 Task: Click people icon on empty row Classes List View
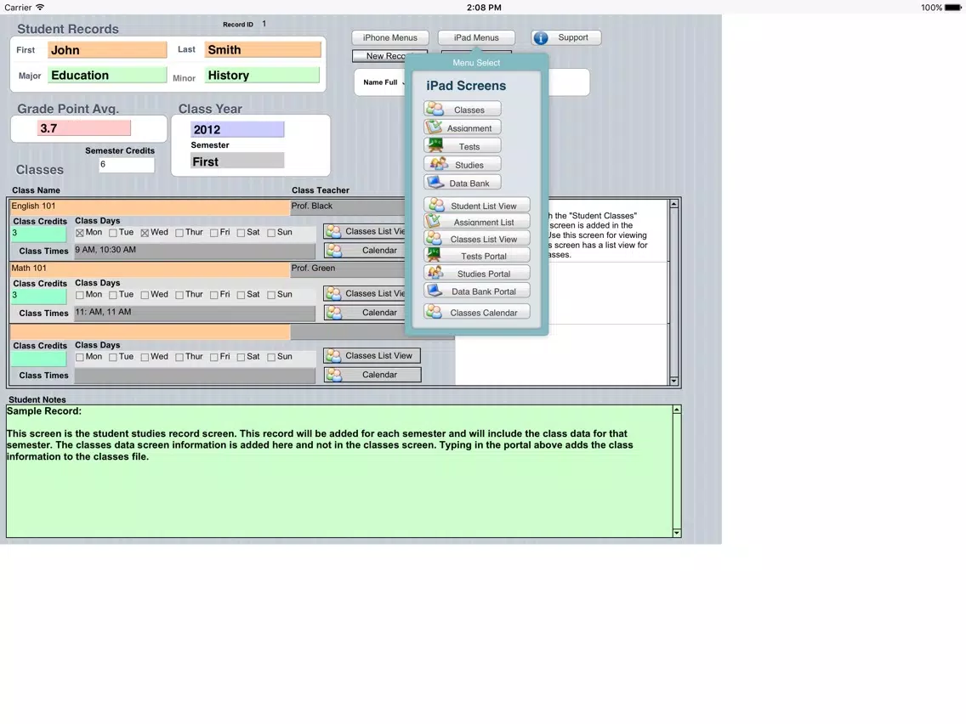click(x=334, y=356)
